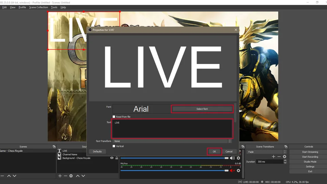Open Settings from Controls panel
327x184 pixels.
pos(310,167)
